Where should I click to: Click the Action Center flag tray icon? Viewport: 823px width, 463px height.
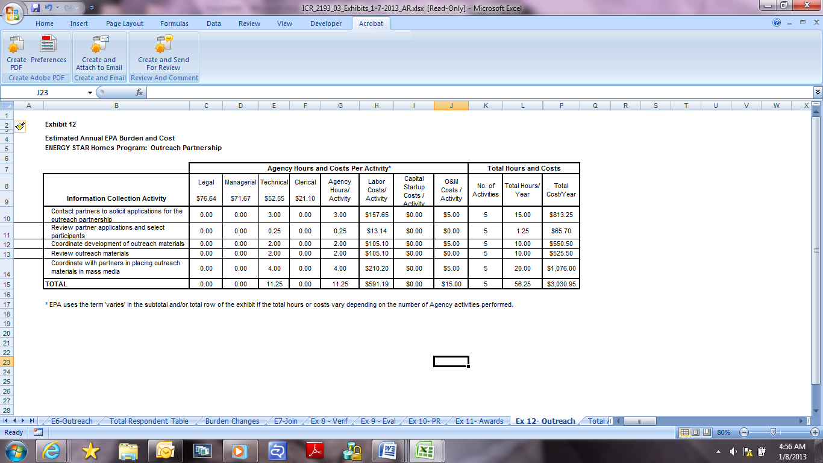pos(747,451)
